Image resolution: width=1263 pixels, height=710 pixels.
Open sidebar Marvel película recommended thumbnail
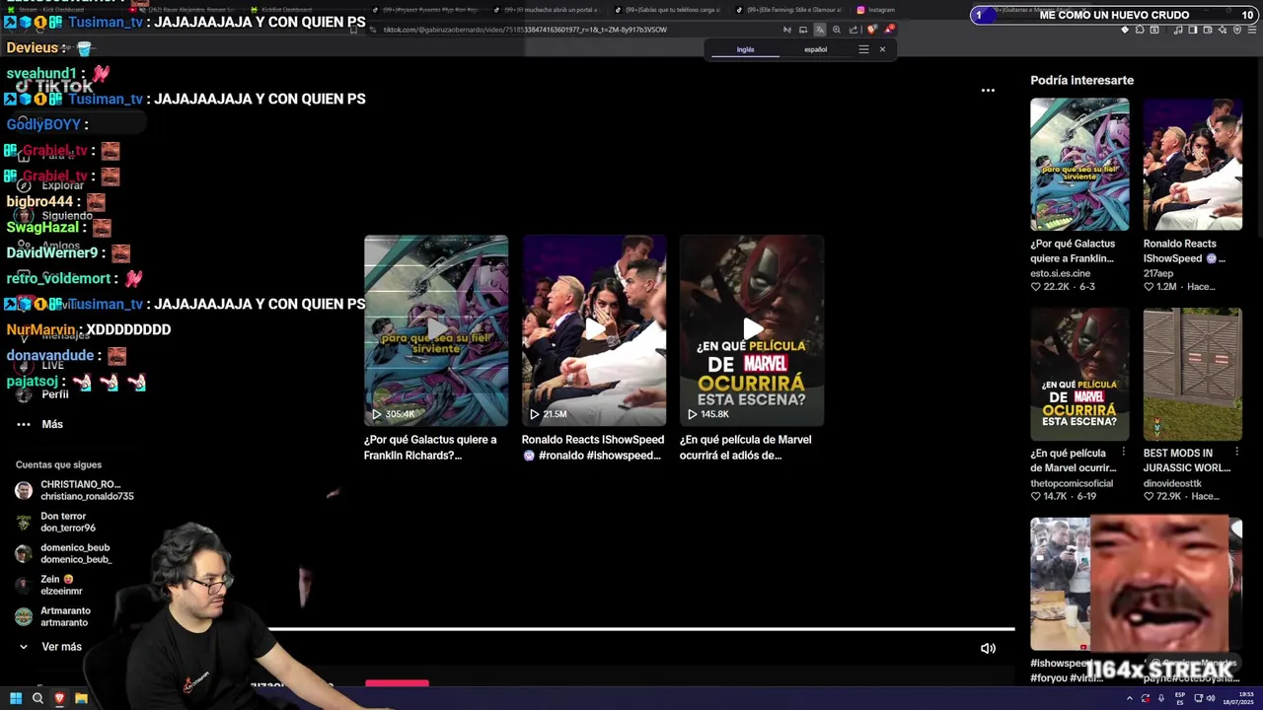1079,374
